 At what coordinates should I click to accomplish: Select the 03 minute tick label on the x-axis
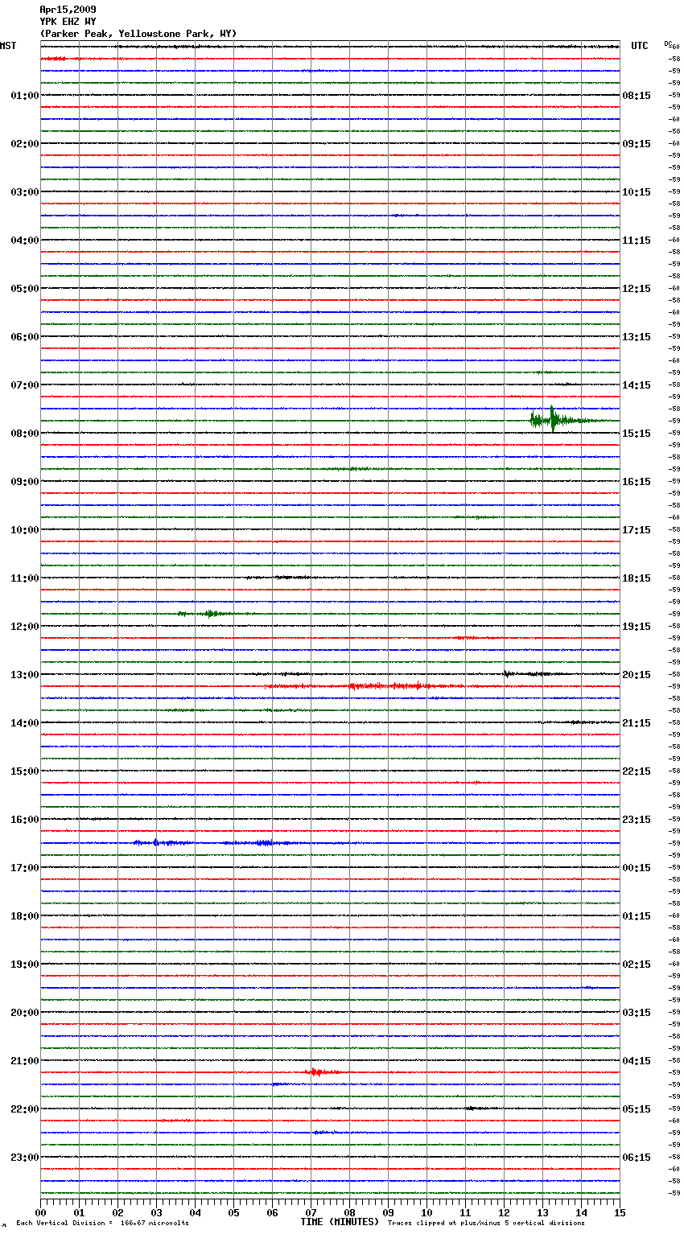coord(156,1212)
